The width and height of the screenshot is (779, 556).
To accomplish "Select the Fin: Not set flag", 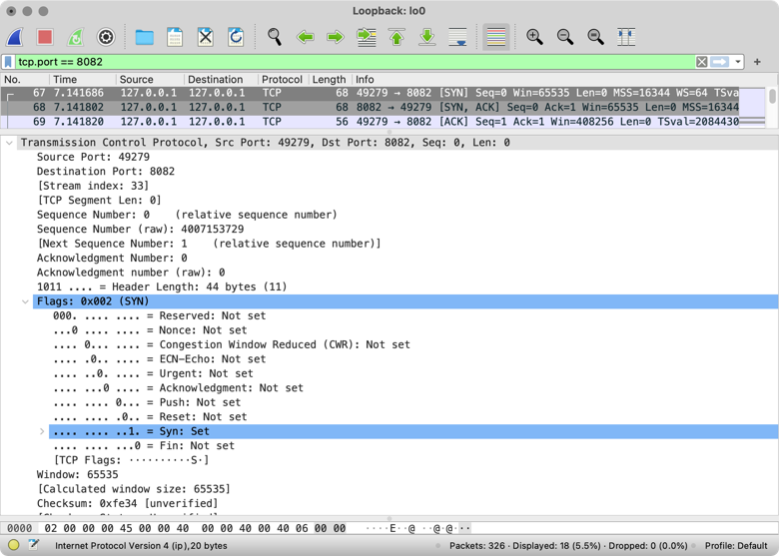I will (144, 446).
